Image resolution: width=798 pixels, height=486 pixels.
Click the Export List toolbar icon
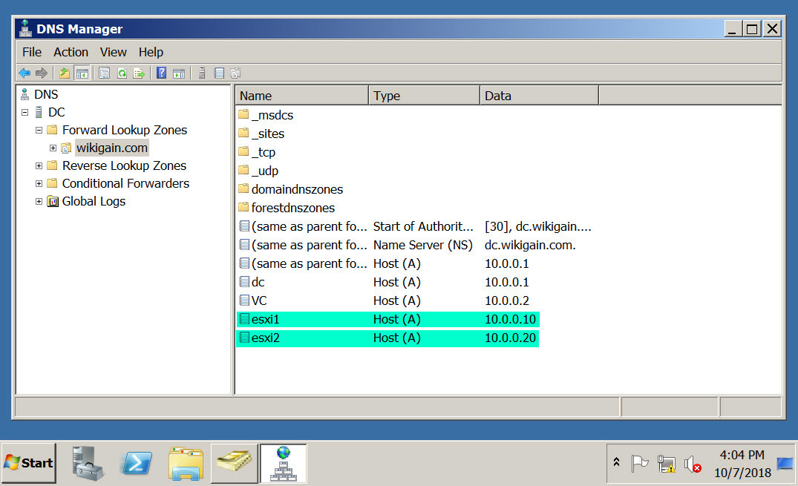[x=139, y=73]
